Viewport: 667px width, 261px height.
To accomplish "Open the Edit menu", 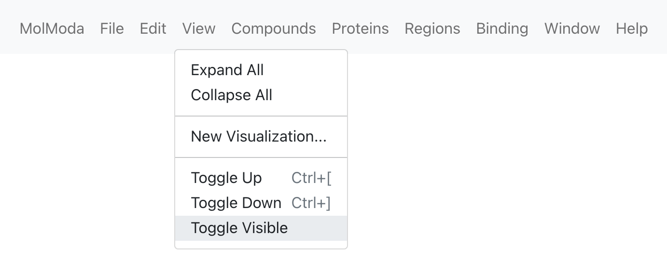I will [x=153, y=28].
